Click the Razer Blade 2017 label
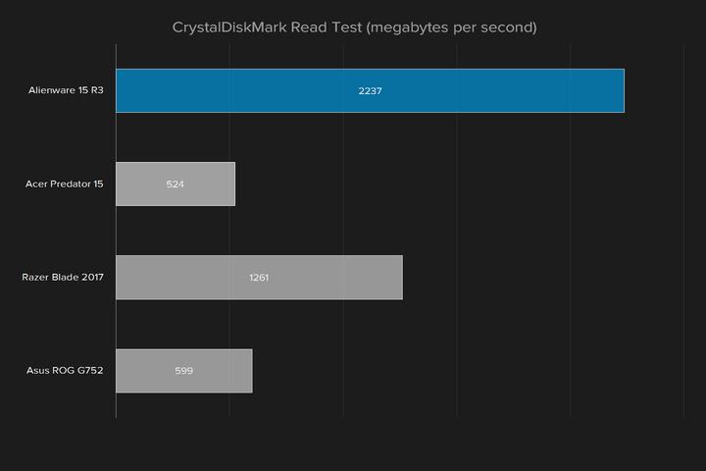This screenshot has width=706, height=471. point(63,278)
